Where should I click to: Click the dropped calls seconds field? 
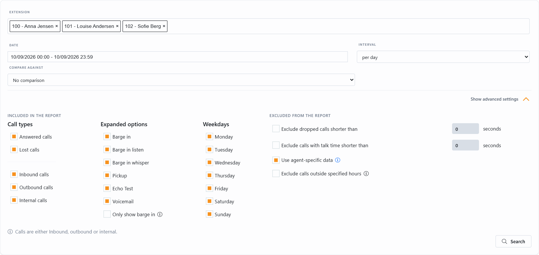coord(465,129)
